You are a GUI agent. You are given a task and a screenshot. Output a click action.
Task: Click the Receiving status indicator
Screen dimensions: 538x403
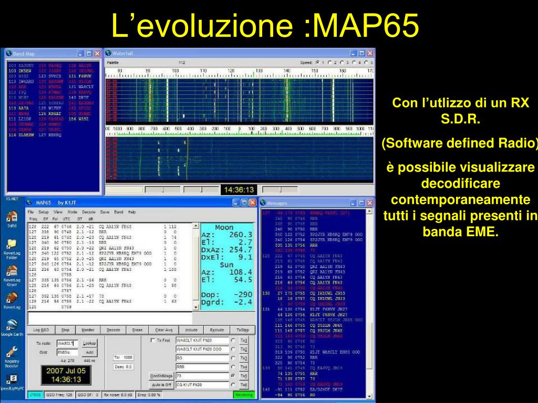[x=244, y=395]
